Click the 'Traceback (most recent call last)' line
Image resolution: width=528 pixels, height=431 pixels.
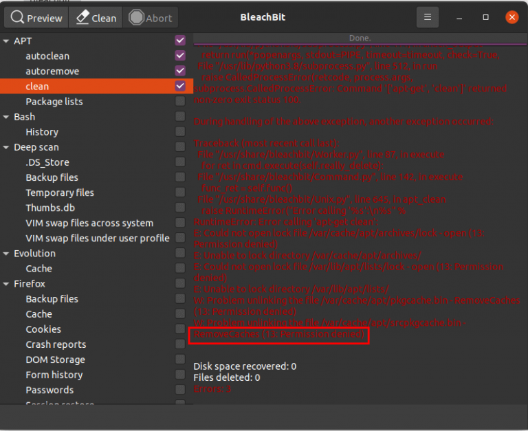tap(266, 143)
